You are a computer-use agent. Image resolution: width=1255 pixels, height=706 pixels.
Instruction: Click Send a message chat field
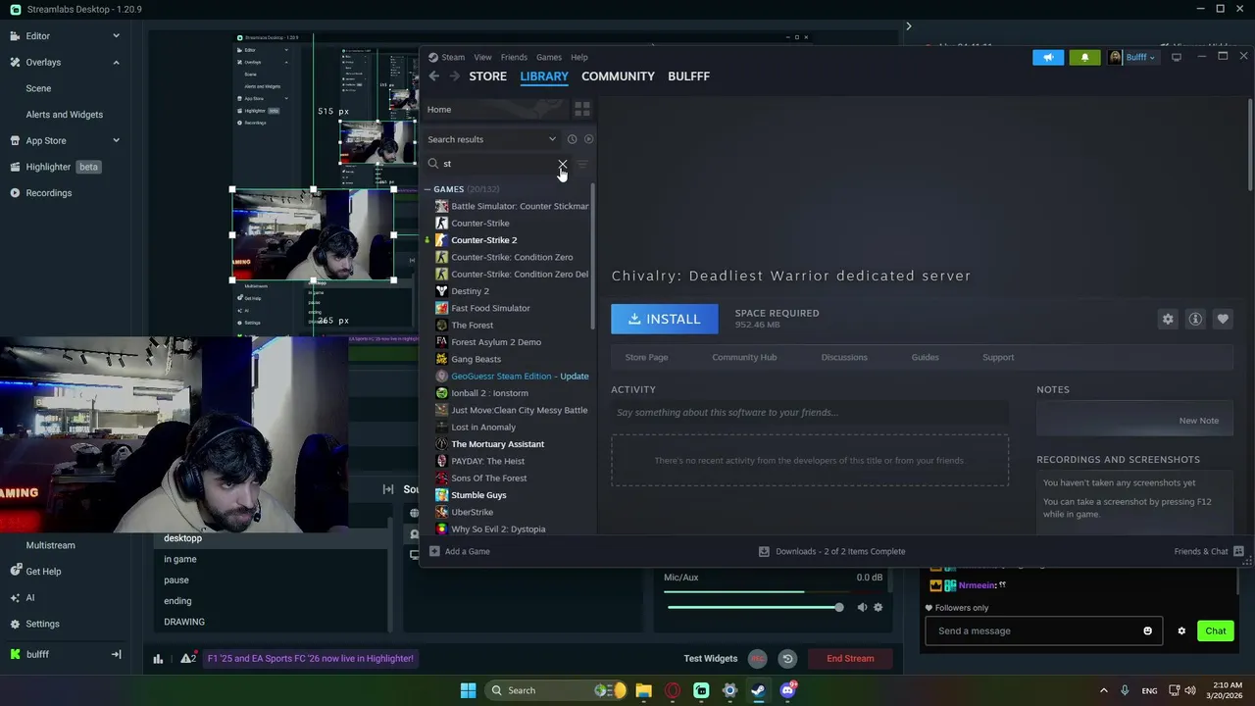click(x=1043, y=631)
